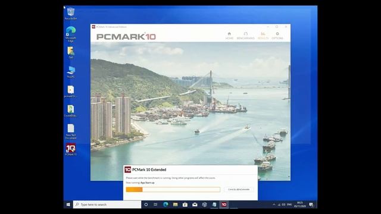The width and height of the screenshot is (381, 214).
Task: Close the PCMark 10 window
Action: click(286, 27)
